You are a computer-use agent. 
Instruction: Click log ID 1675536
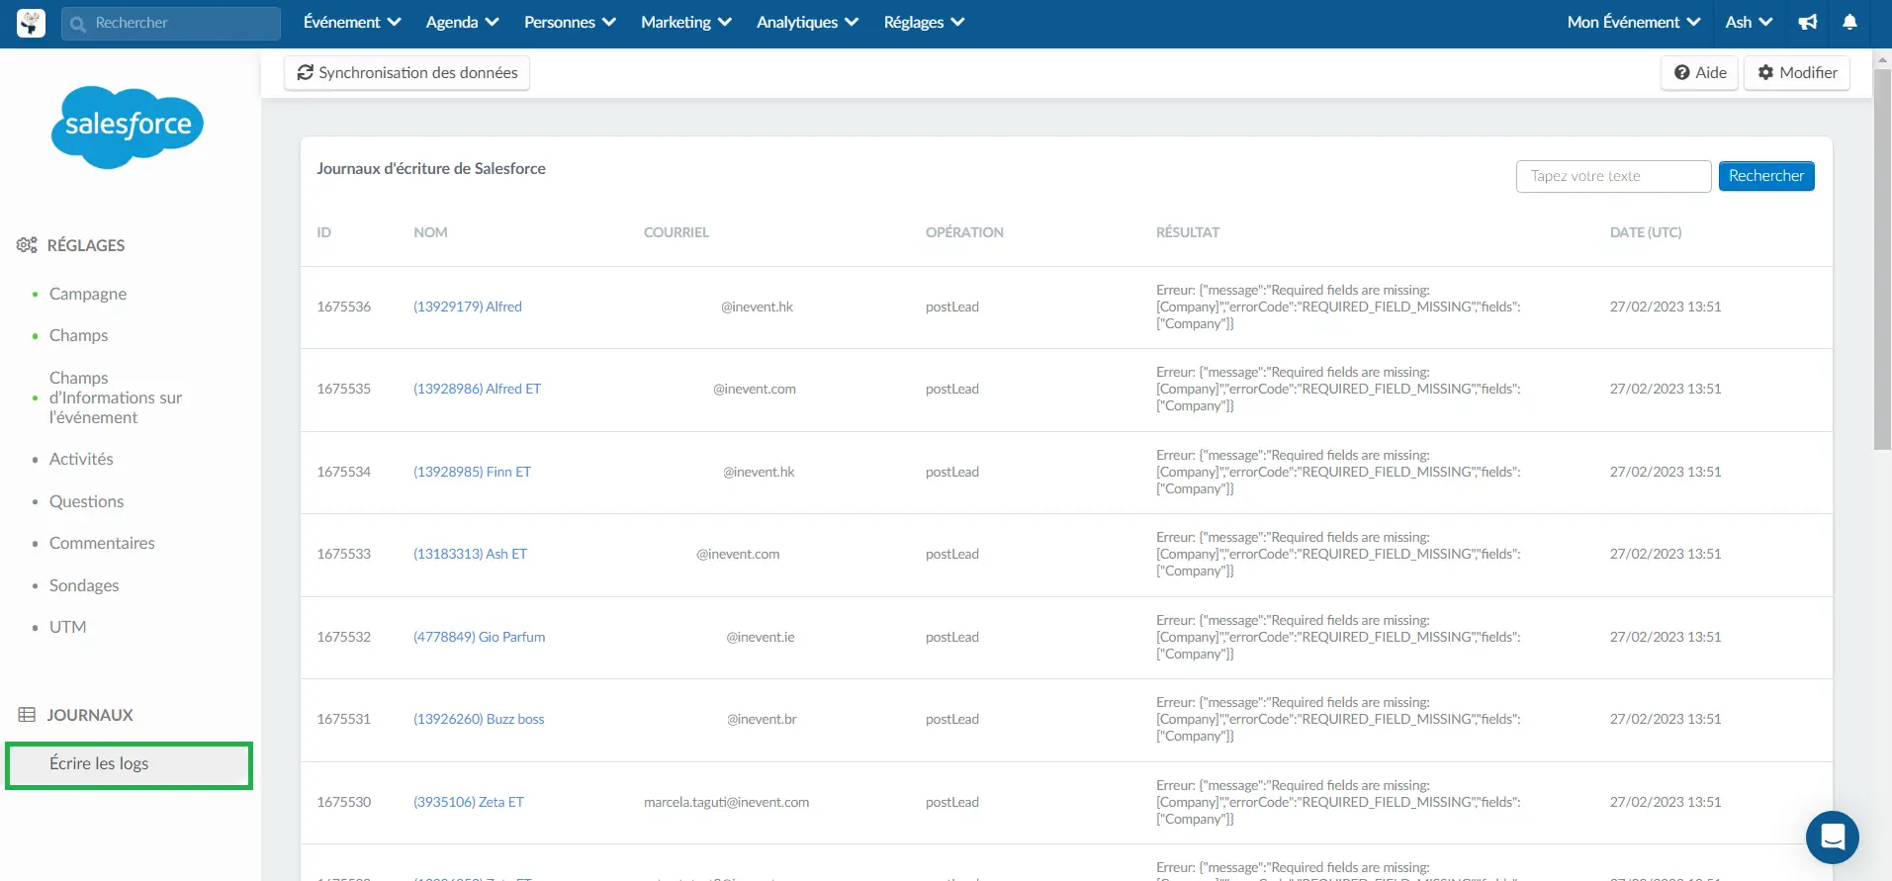[x=343, y=307]
